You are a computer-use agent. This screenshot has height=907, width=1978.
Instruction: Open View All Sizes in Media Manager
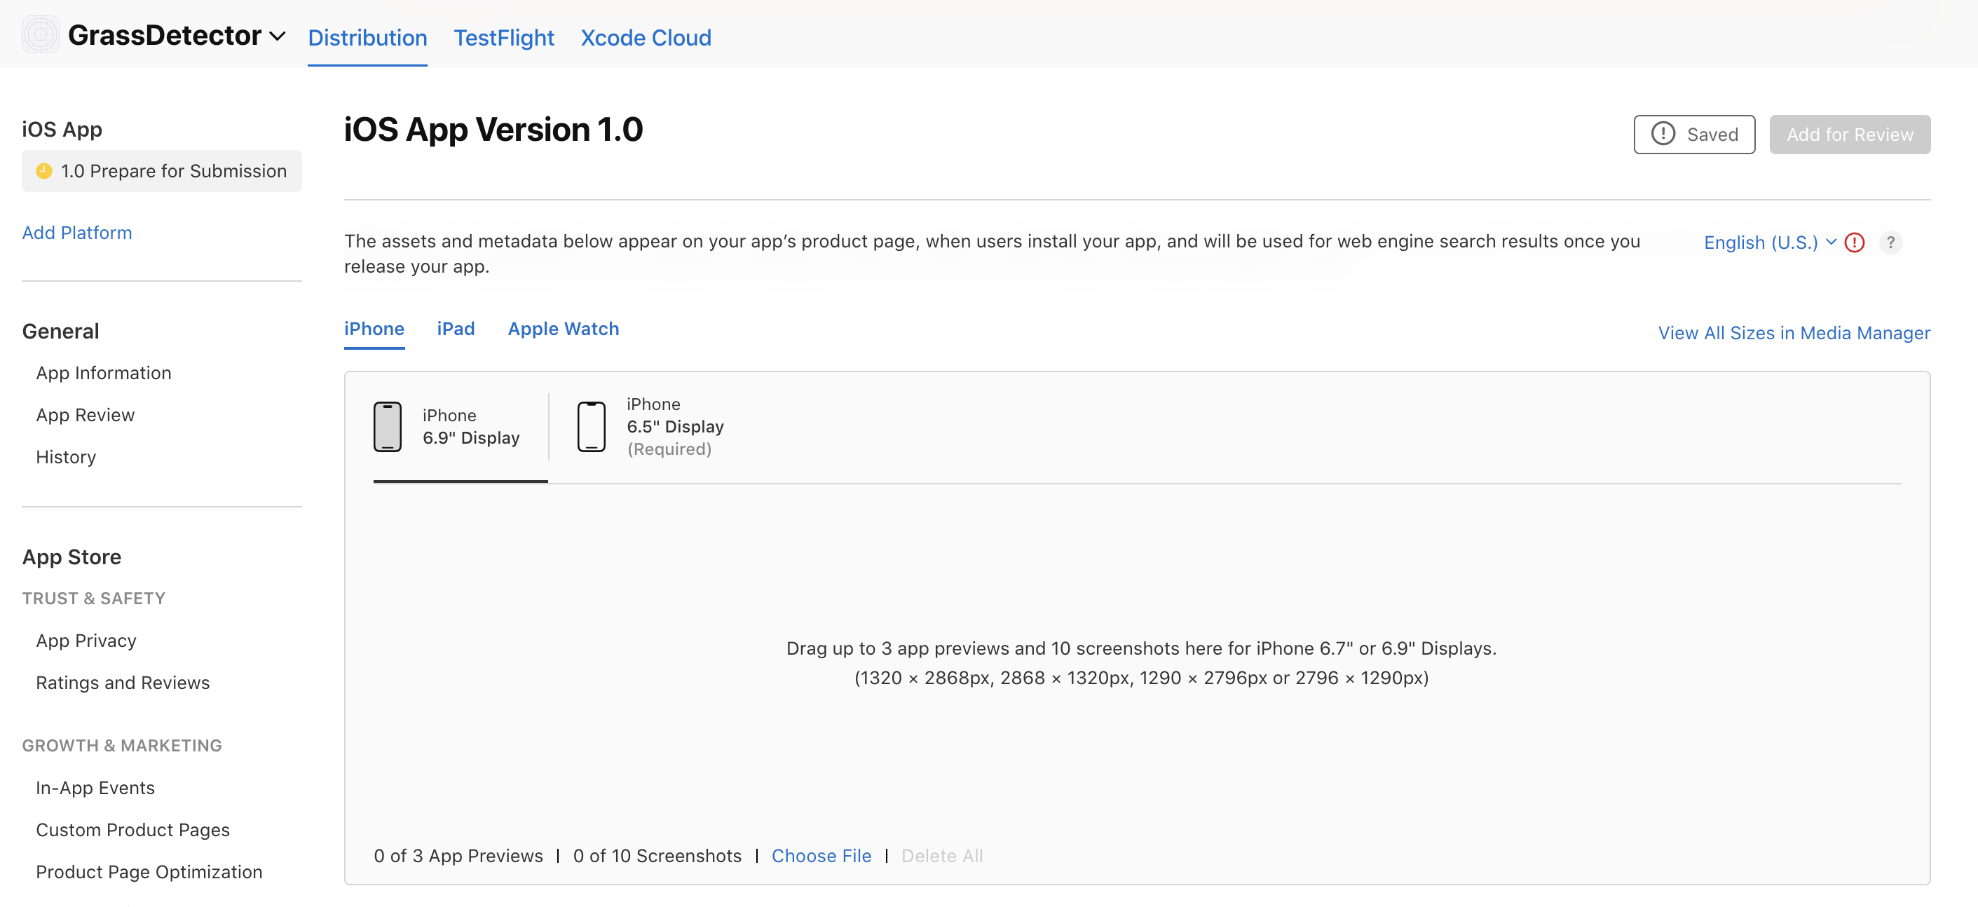coord(1793,332)
